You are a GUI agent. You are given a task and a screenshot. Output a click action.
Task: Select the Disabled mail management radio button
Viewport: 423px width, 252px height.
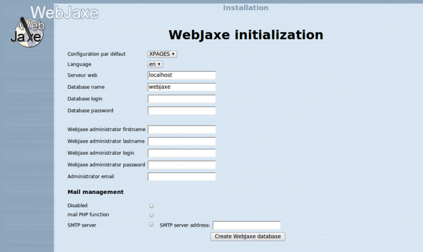point(151,206)
